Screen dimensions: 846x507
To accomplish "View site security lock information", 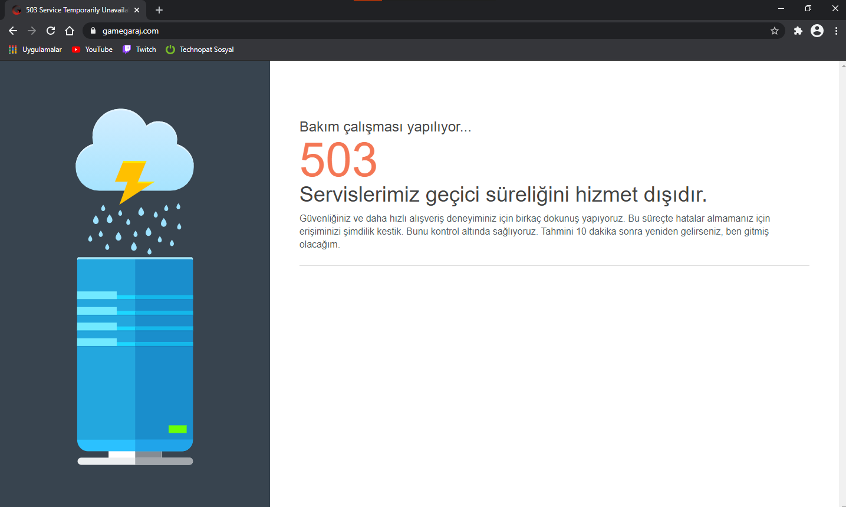I will pos(93,31).
